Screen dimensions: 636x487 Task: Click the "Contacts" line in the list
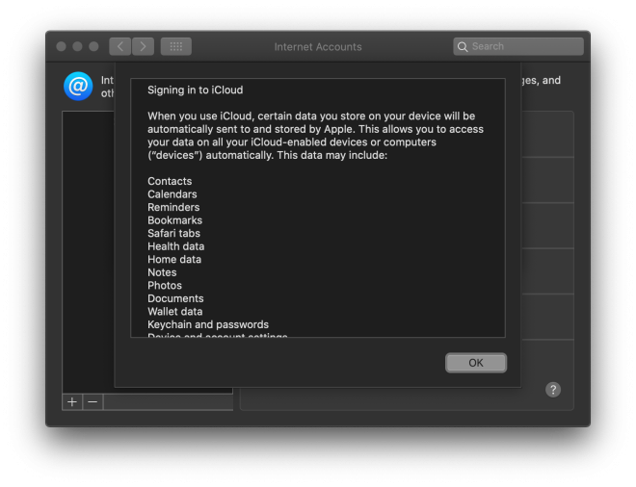[170, 181]
